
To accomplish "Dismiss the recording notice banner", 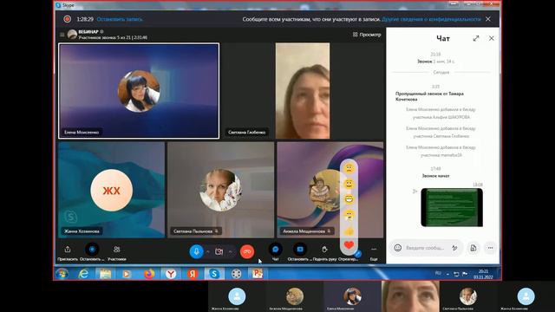I will point(488,19).
